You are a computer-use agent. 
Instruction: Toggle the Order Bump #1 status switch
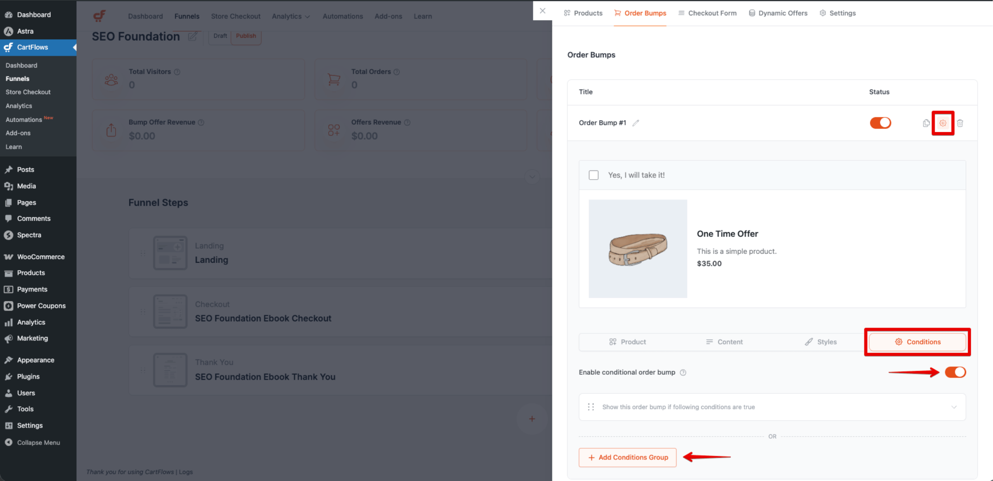tap(881, 123)
